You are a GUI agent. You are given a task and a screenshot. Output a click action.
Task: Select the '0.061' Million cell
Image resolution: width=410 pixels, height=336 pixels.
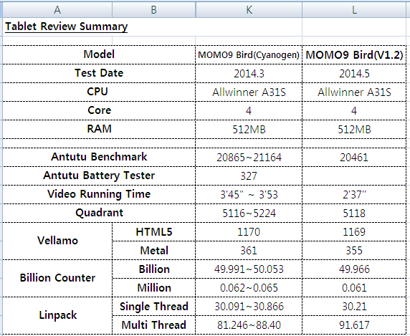[354, 288]
